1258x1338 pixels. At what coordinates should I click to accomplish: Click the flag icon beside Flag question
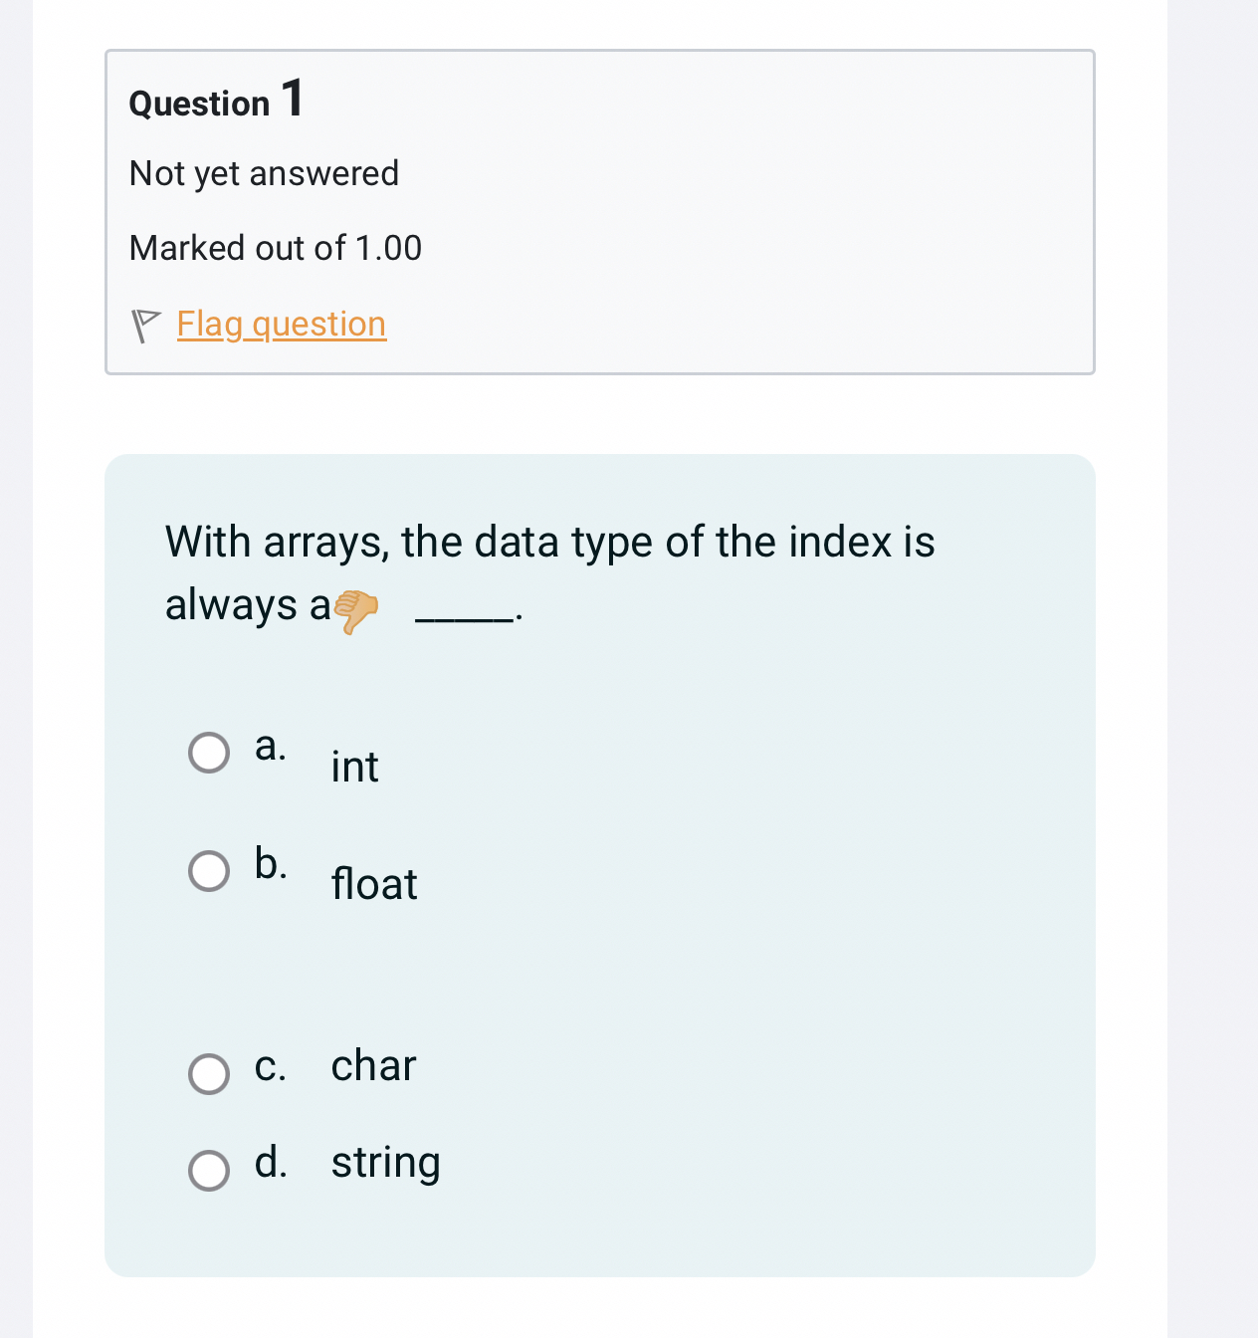[146, 323]
